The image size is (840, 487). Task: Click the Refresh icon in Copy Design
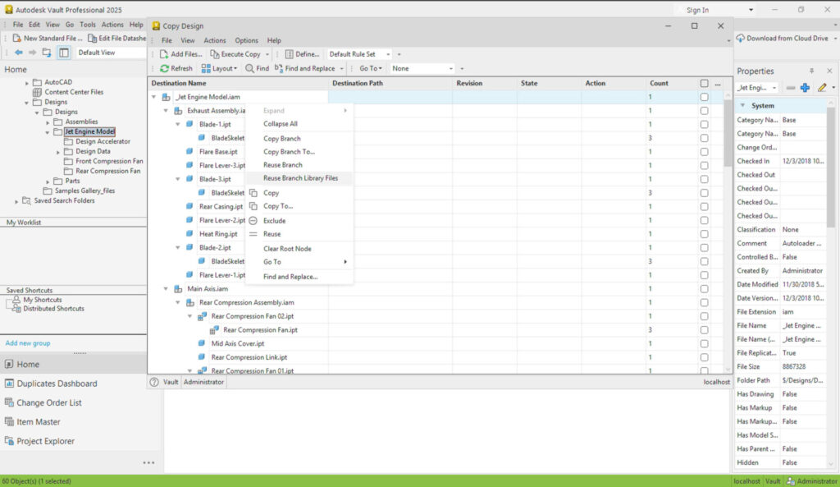coord(165,69)
